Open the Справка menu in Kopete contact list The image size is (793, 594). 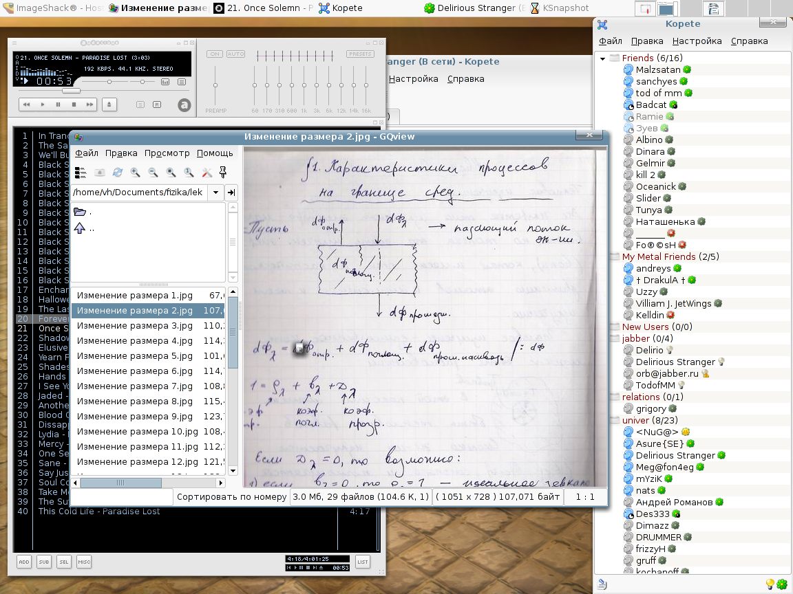pyautogui.click(x=750, y=41)
